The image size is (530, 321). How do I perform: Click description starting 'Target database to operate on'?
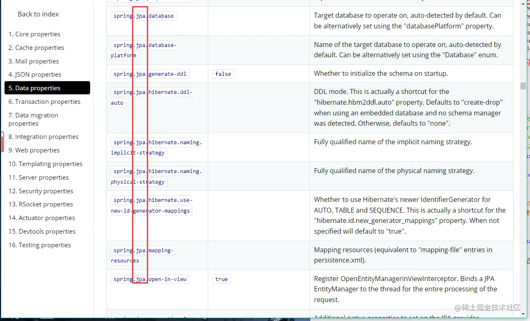point(407,21)
